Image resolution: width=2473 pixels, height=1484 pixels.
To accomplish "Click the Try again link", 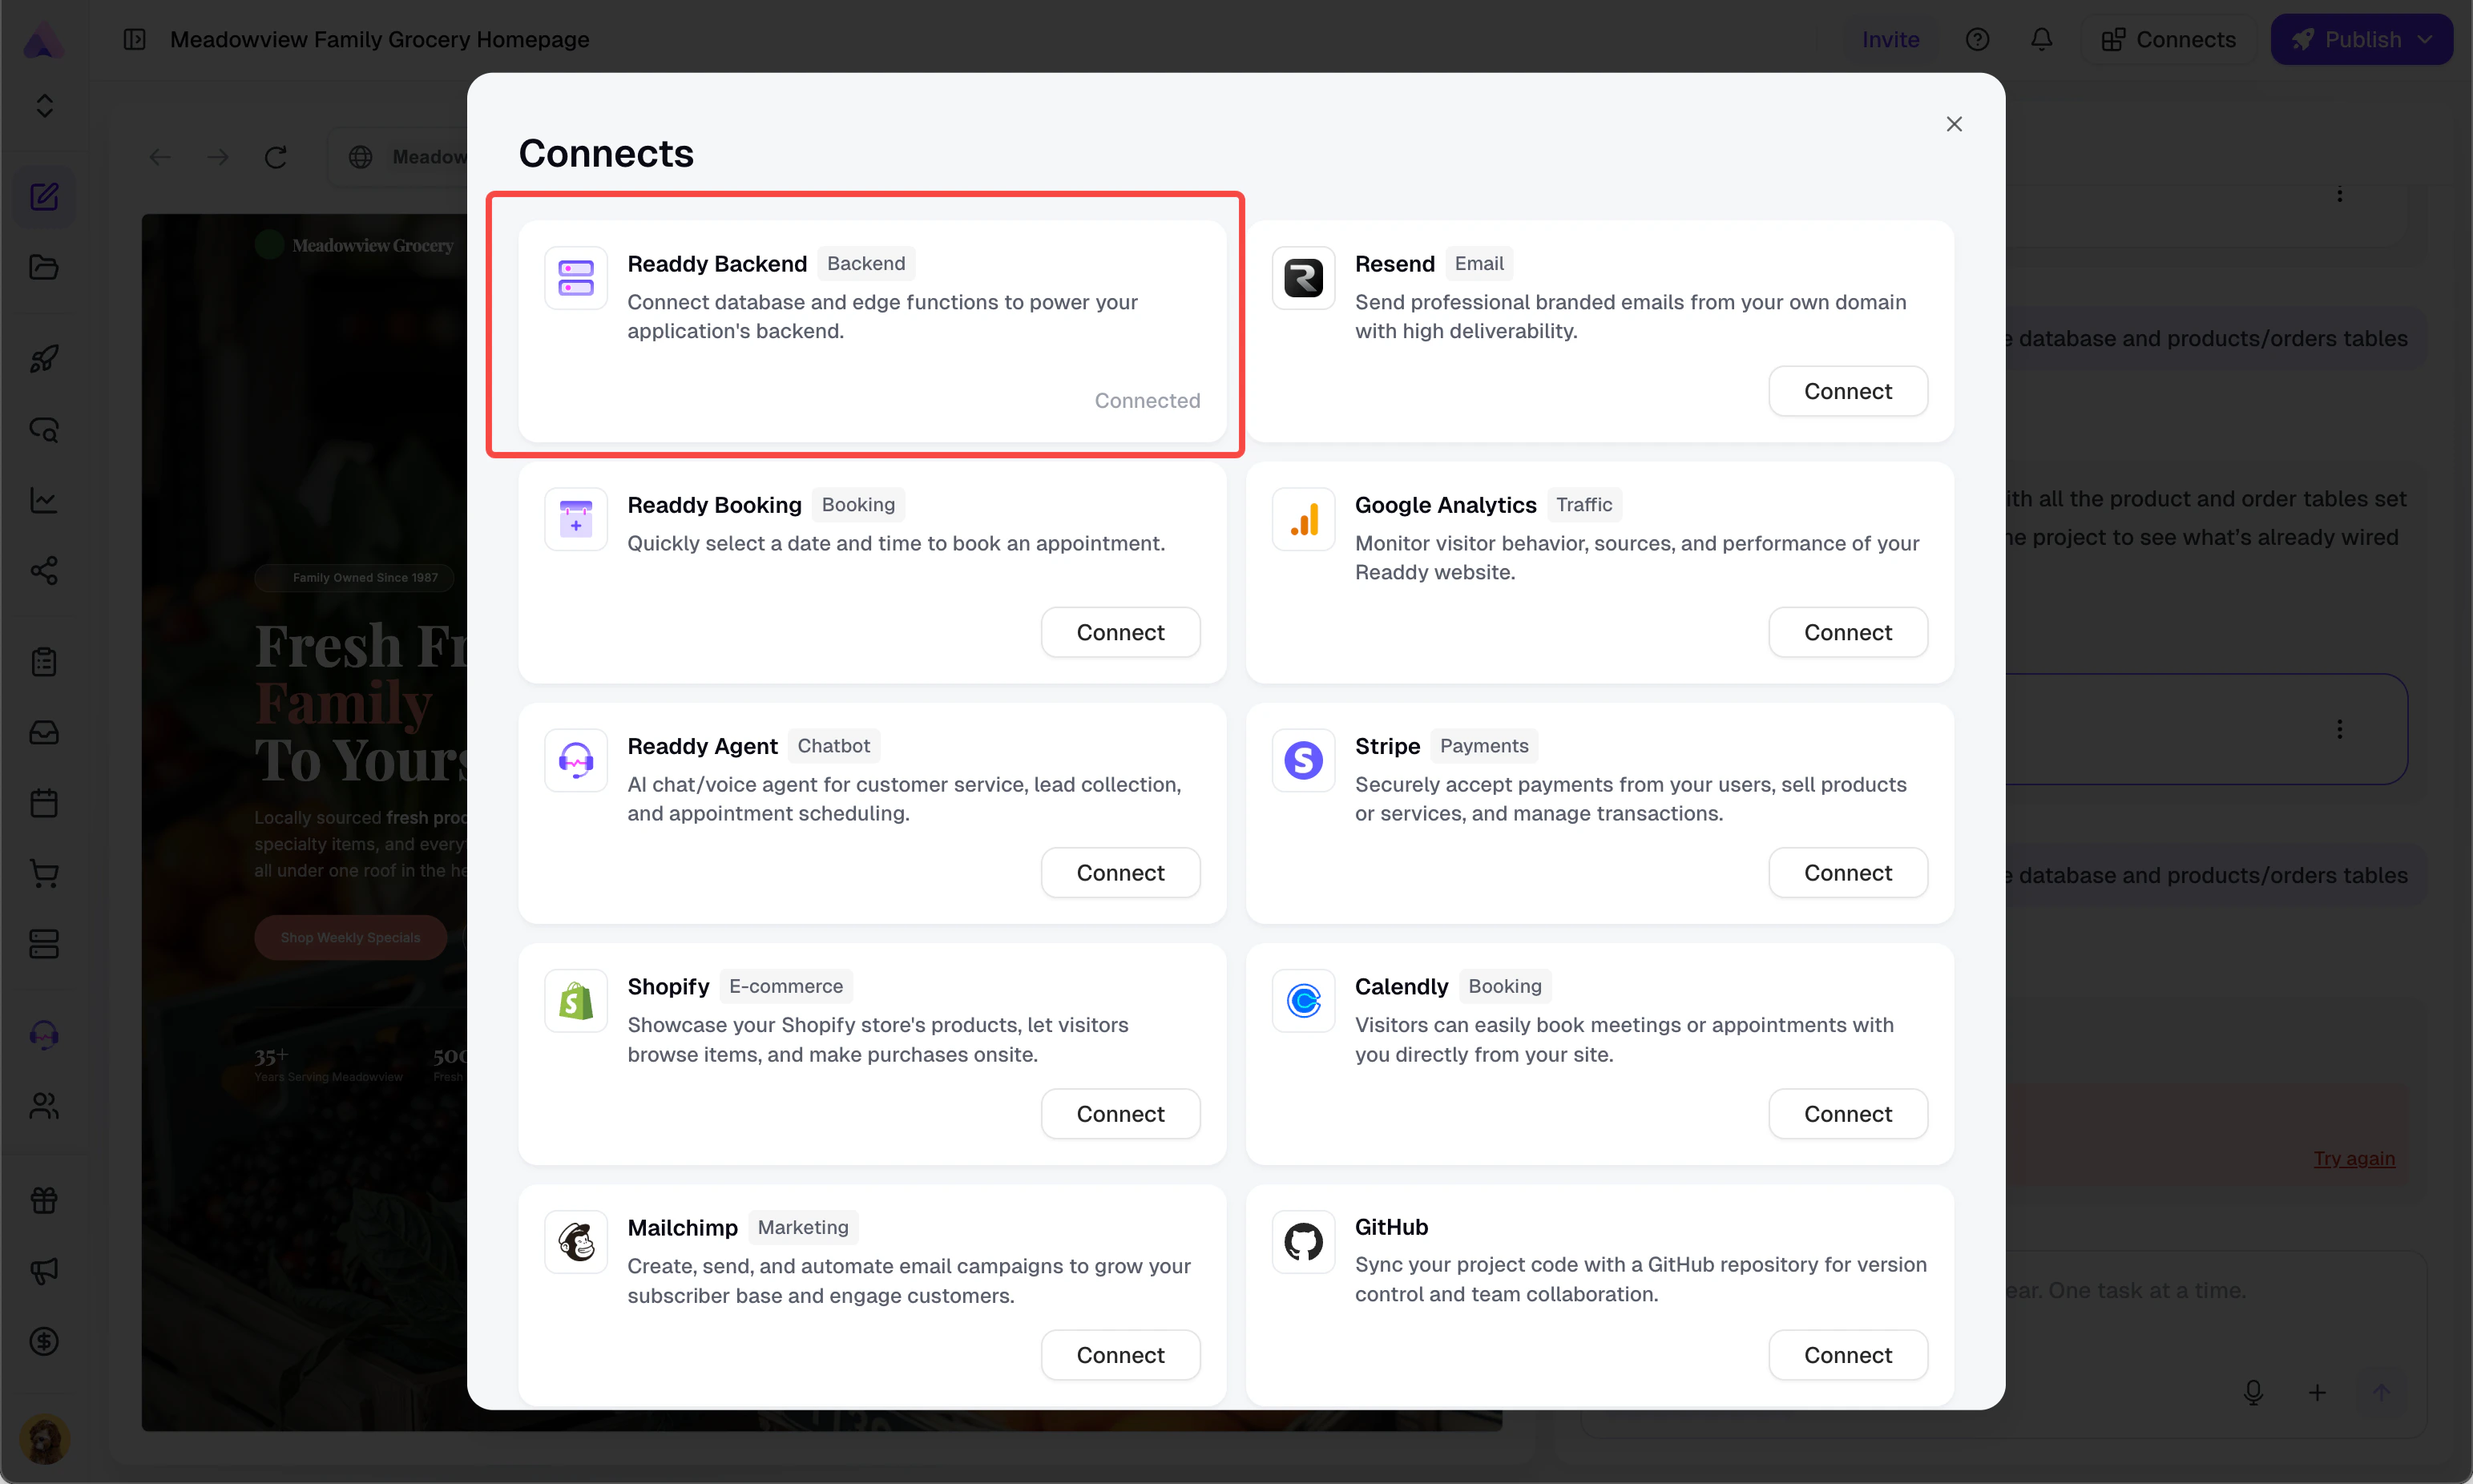I will [x=2354, y=1158].
